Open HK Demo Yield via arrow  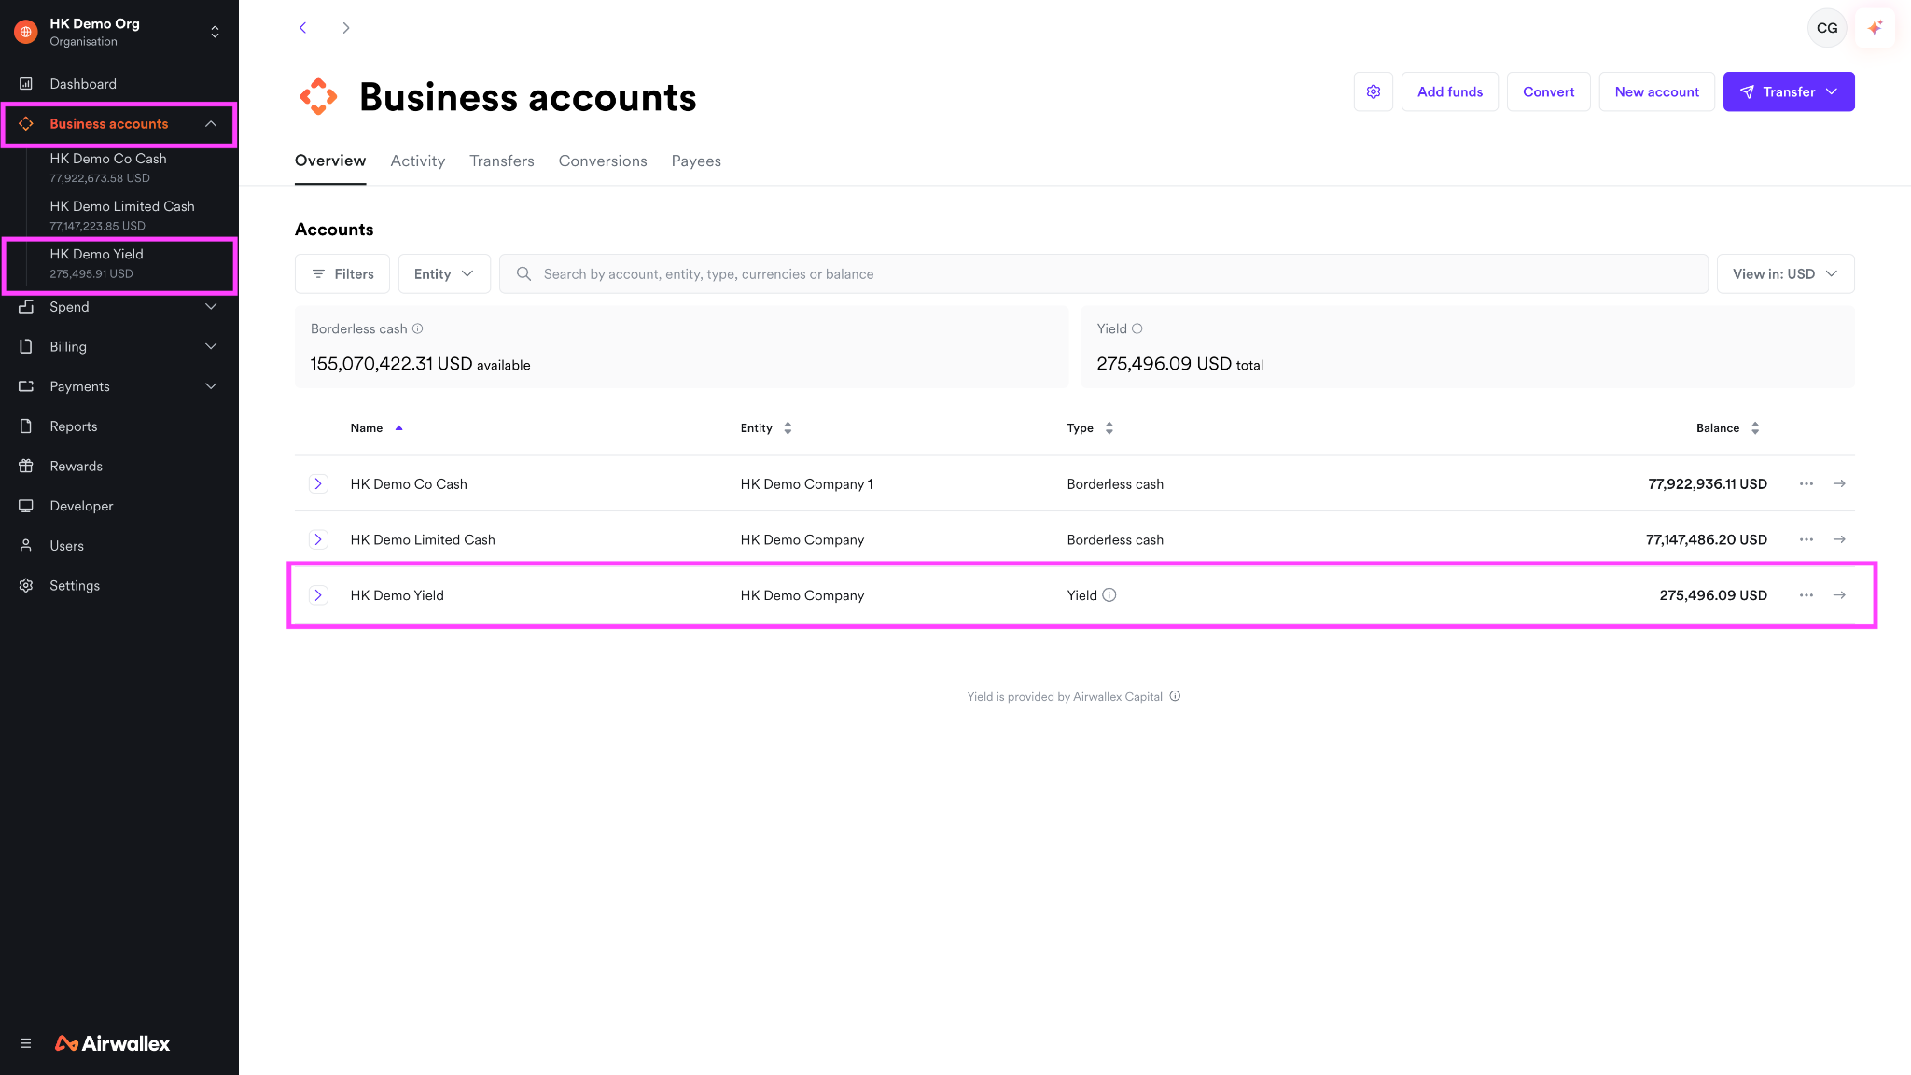[x=1839, y=595]
